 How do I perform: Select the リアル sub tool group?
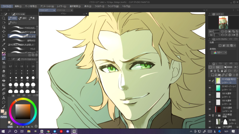coord(13,23)
